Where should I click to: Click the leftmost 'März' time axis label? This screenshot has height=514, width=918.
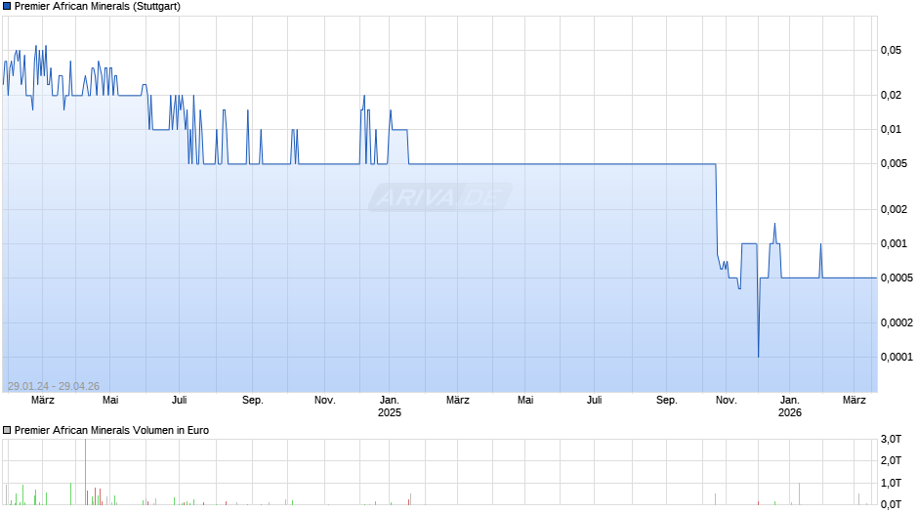point(43,401)
